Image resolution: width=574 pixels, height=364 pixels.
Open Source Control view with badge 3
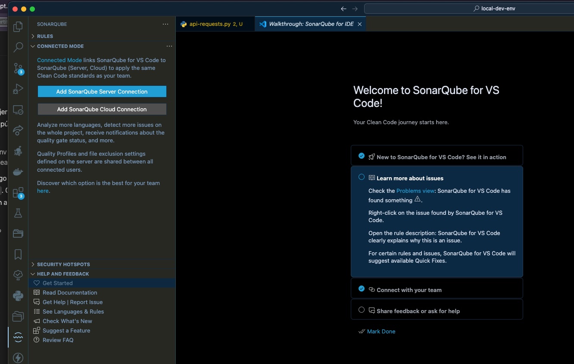pos(18,68)
